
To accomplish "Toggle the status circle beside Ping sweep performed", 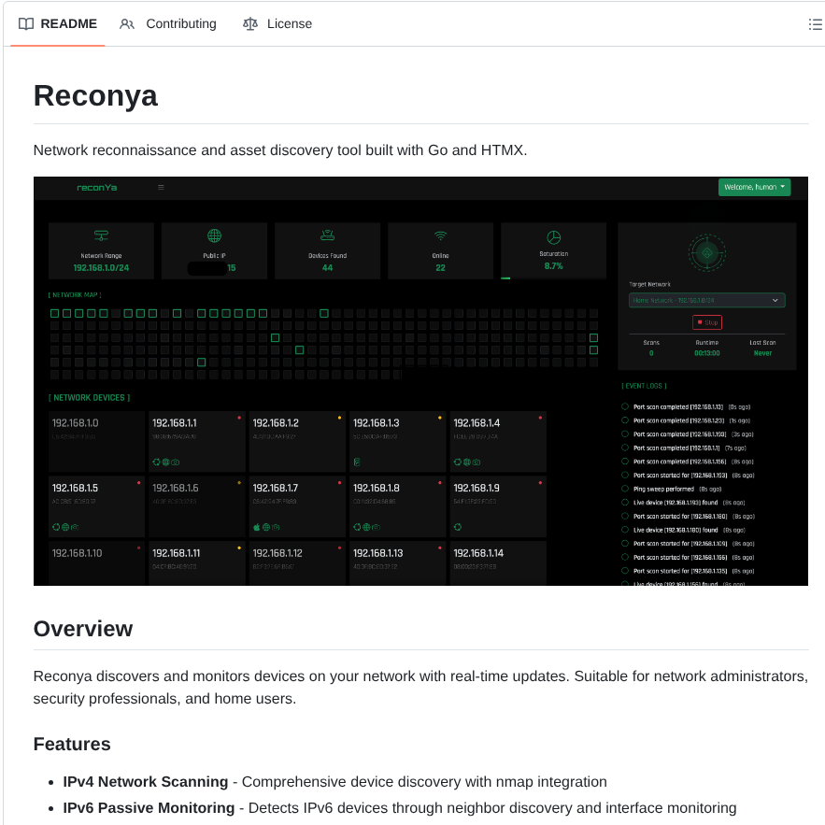I will pos(623,489).
